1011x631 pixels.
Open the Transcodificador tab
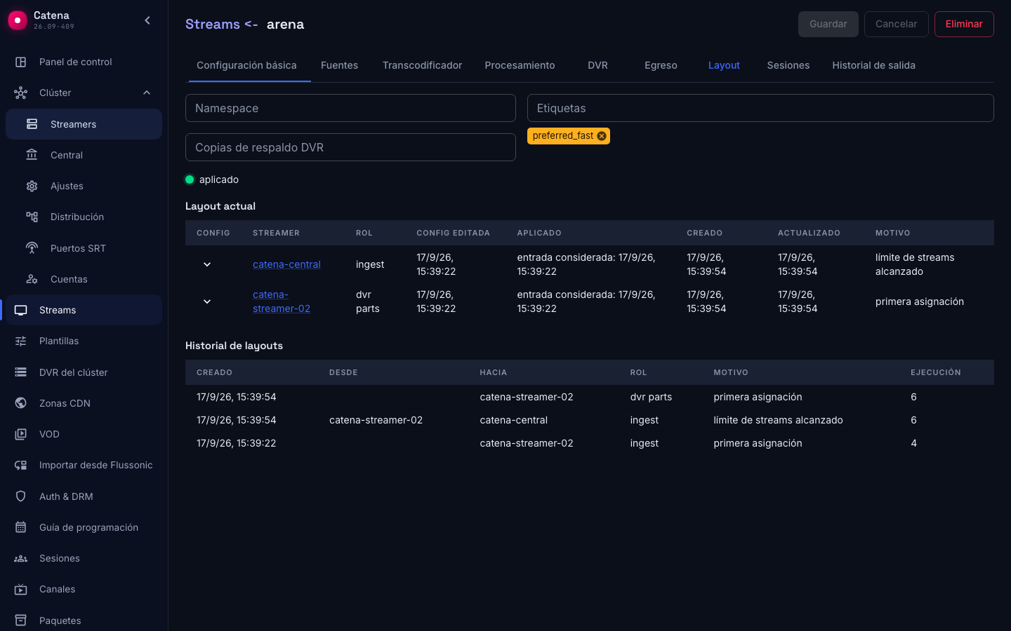[422, 65]
